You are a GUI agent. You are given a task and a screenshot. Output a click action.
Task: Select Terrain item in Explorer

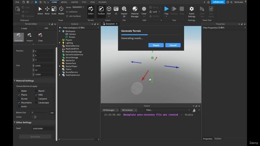tap(72, 37)
